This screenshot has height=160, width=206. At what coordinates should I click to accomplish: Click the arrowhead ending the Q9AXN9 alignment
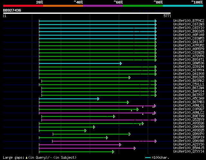tap(94, 127)
